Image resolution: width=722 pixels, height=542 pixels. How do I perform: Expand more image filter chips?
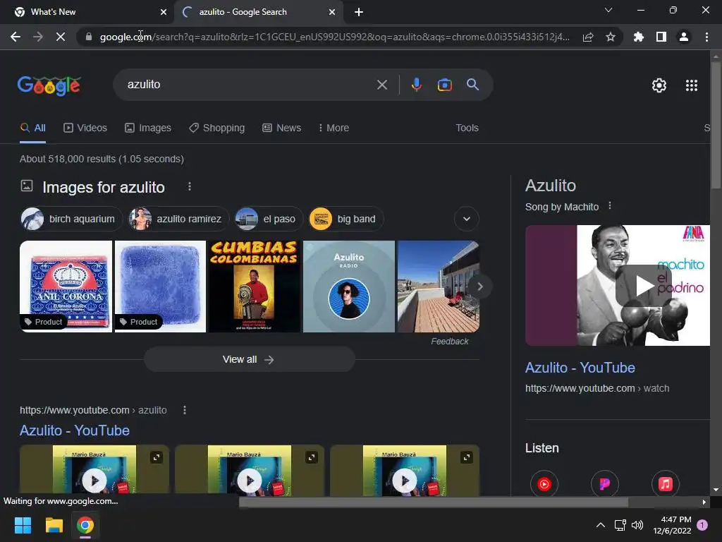pos(467,219)
